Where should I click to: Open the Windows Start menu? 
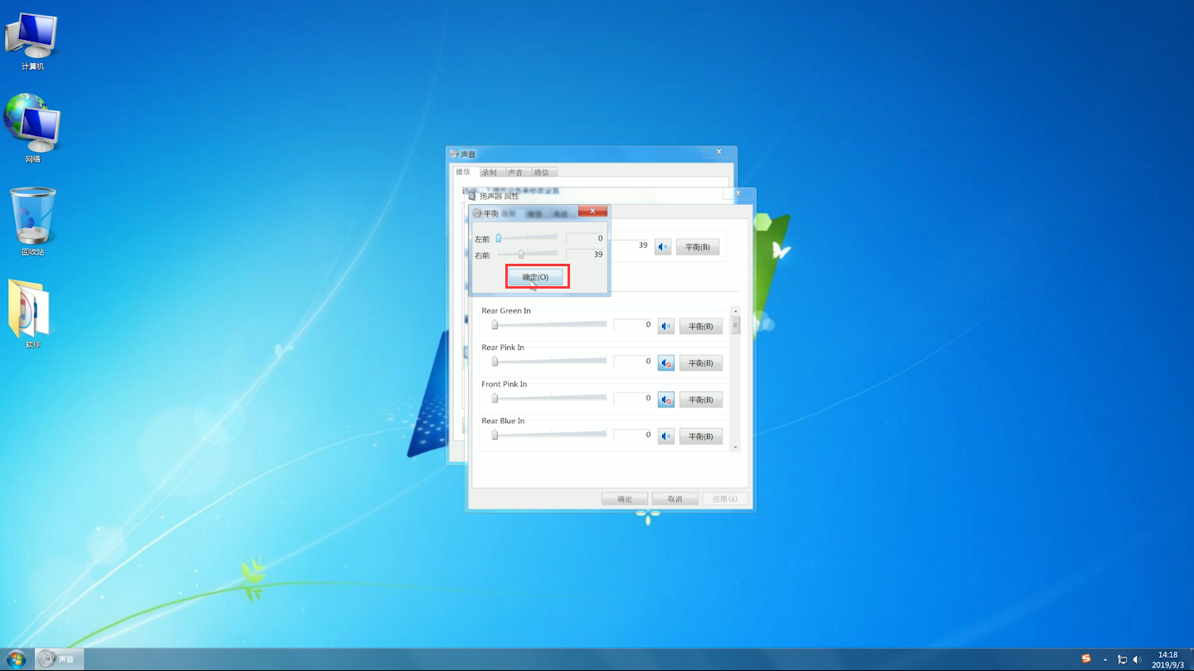pyautogui.click(x=16, y=659)
